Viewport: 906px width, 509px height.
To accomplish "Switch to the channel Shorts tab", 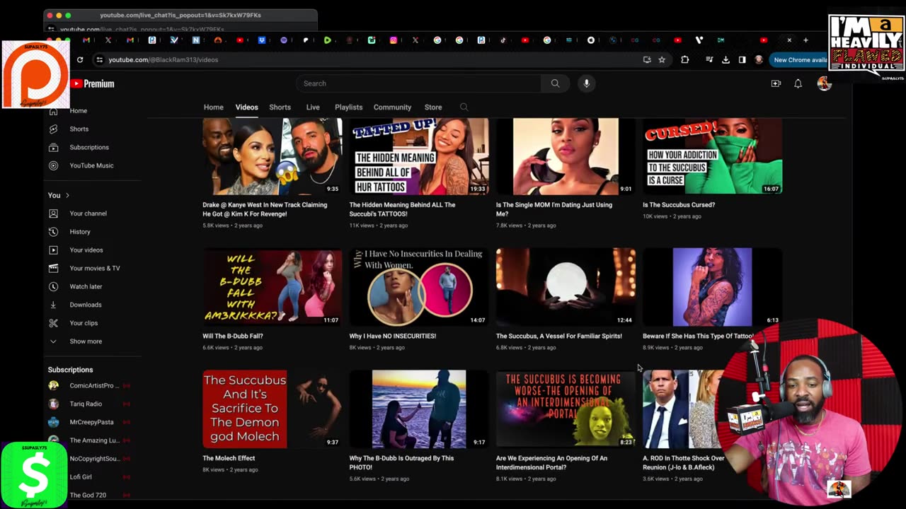I will pyautogui.click(x=280, y=107).
